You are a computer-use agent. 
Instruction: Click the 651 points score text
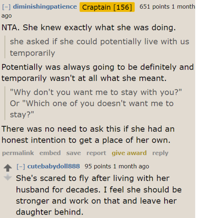coord(155,7)
